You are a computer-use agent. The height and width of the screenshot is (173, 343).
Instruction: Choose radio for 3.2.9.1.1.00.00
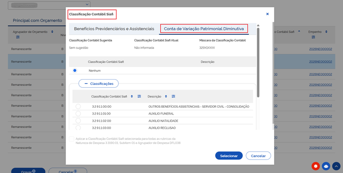pyautogui.click(x=78, y=107)
